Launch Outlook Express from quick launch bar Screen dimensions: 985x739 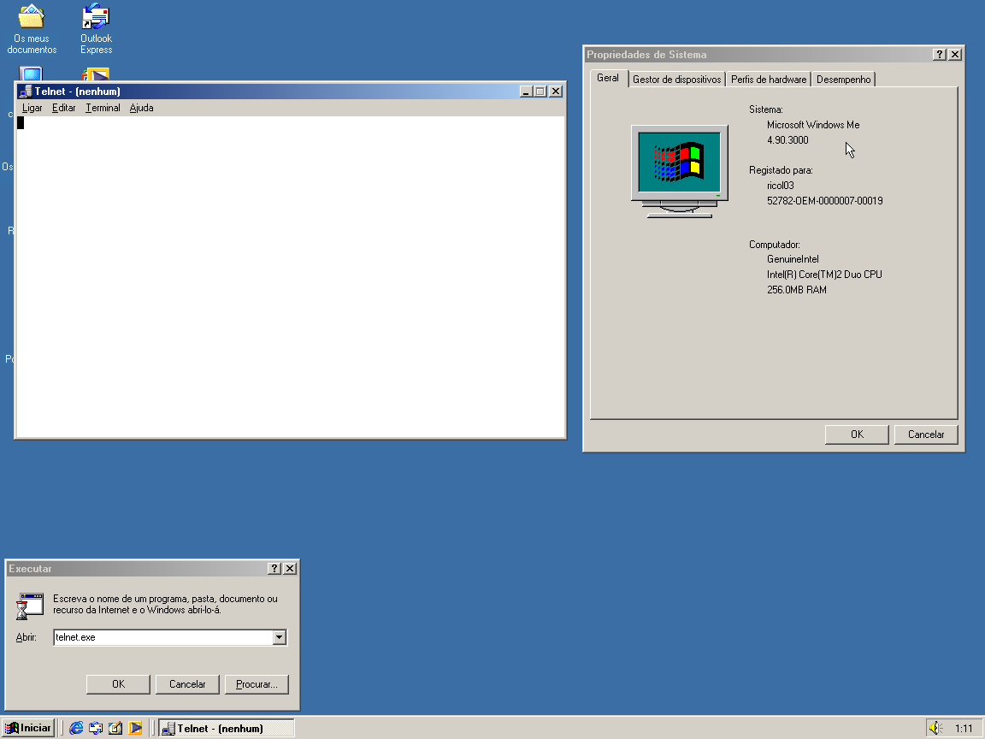click(96, 728)
